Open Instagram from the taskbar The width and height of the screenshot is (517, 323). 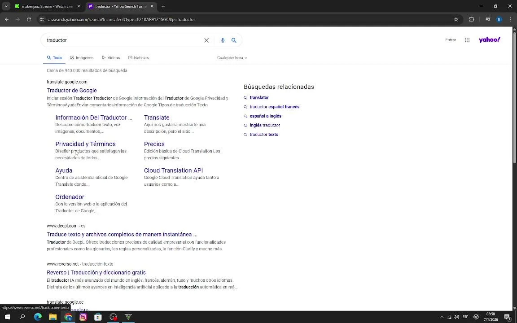click(x=83, y=317)
